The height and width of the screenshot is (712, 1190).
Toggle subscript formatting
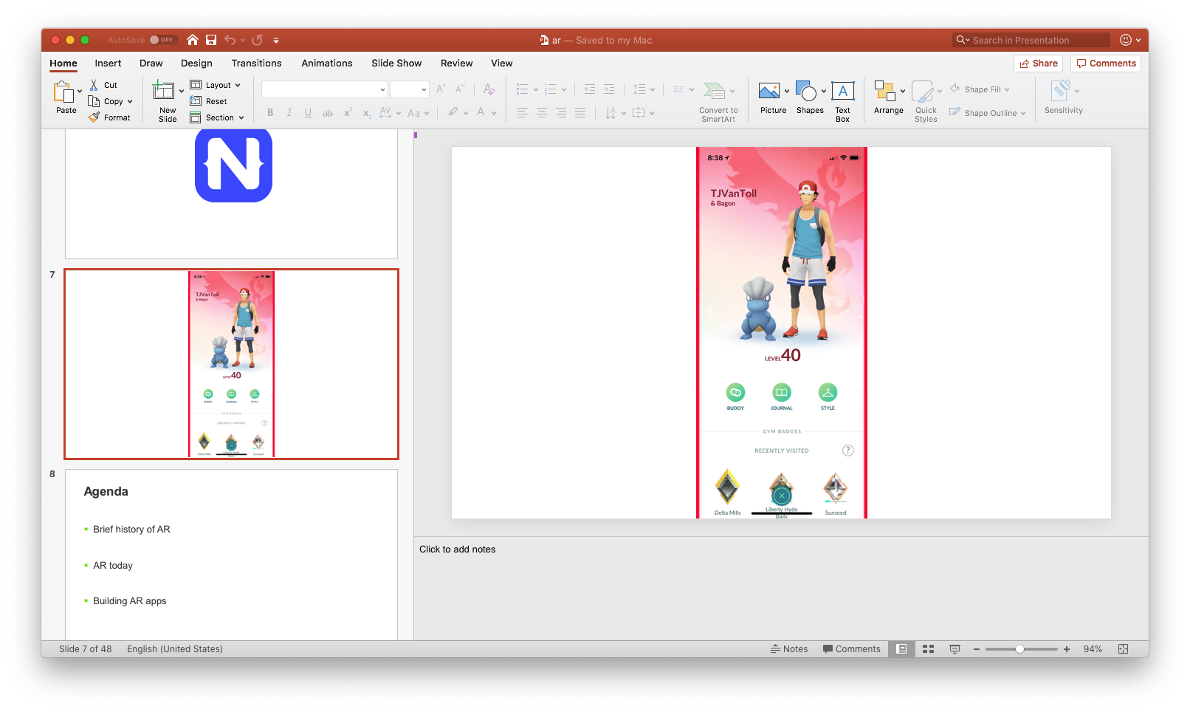click(367, 113)
